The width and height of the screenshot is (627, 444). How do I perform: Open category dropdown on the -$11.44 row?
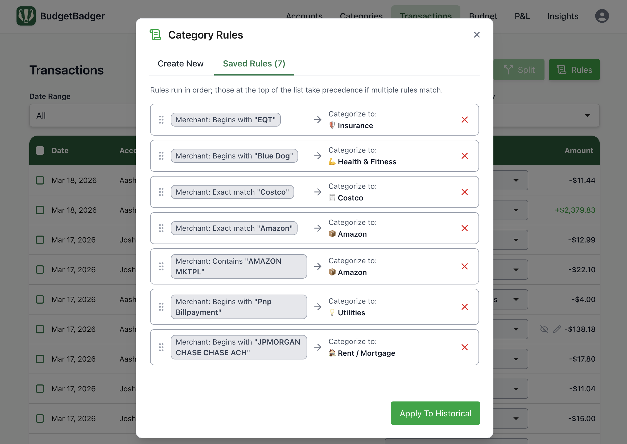[516, 181]
